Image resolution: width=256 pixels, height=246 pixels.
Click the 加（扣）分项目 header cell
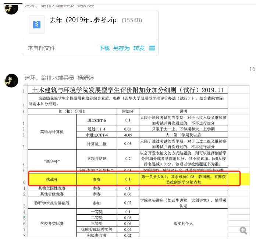pos(72,111)
